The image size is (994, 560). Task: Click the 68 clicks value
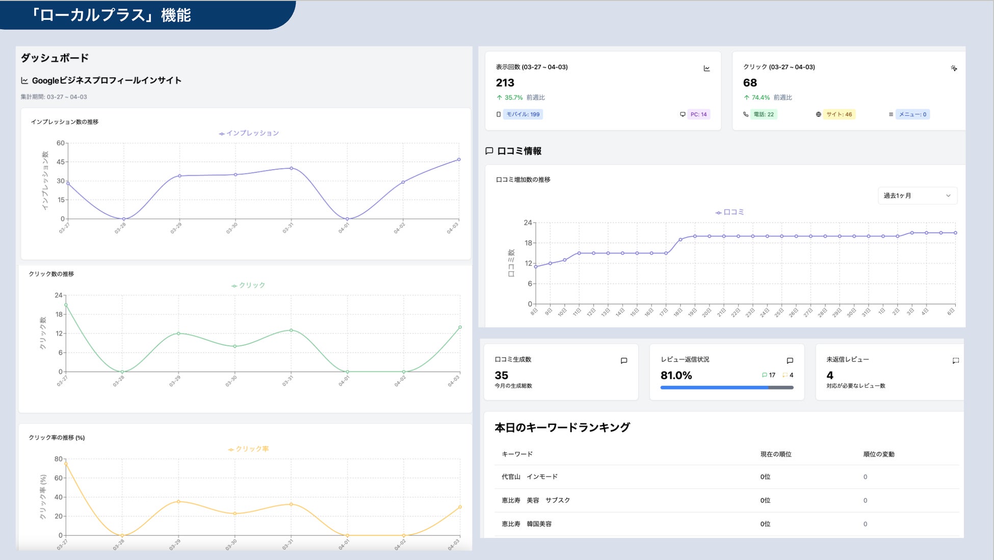click(x=750, y=83)
